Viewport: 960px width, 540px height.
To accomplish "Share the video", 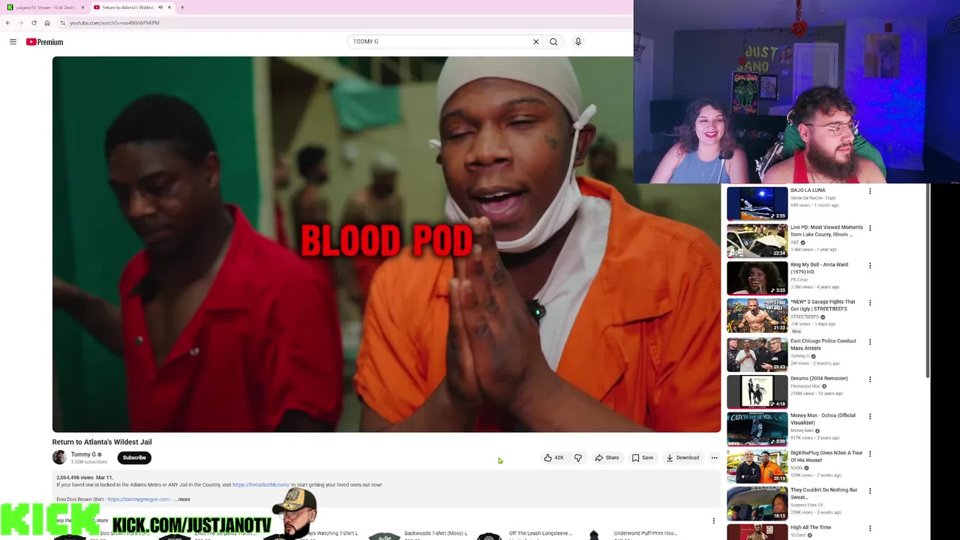I will [x=607, y=457].
